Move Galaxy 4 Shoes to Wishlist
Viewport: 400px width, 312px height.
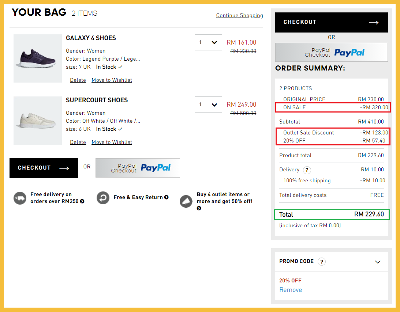tap(112, 80)
